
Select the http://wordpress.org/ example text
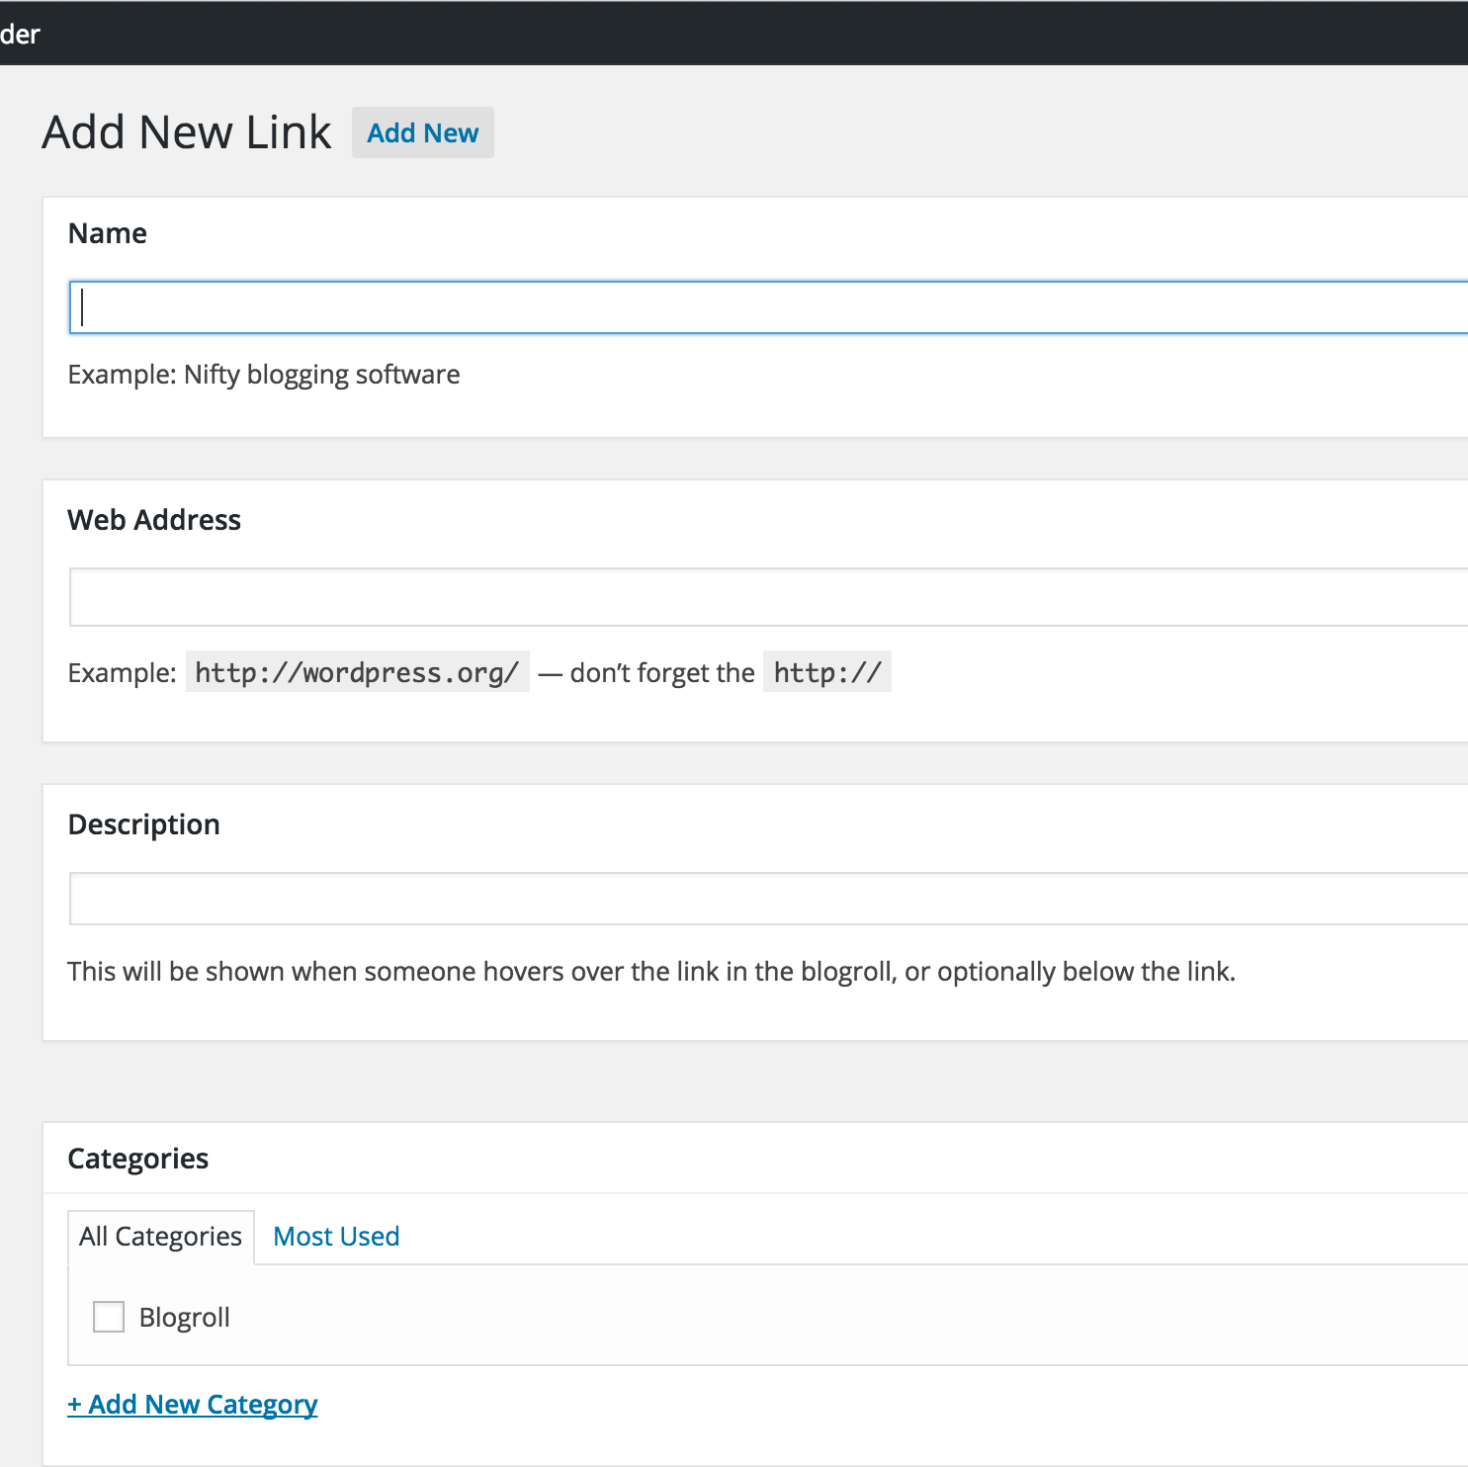click(357, 672)
